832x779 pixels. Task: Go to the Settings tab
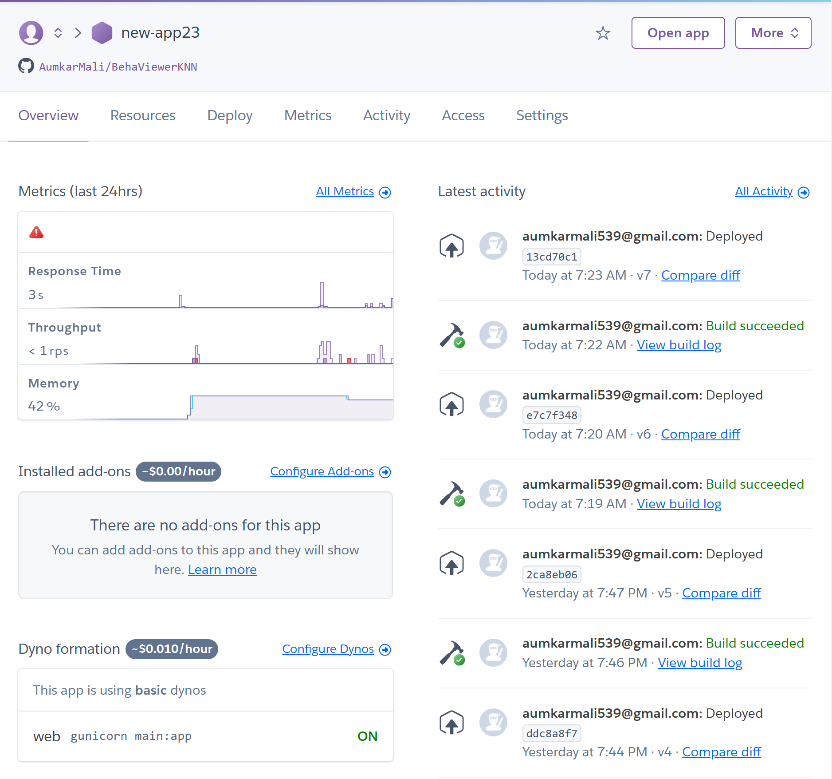pos(542,115)
